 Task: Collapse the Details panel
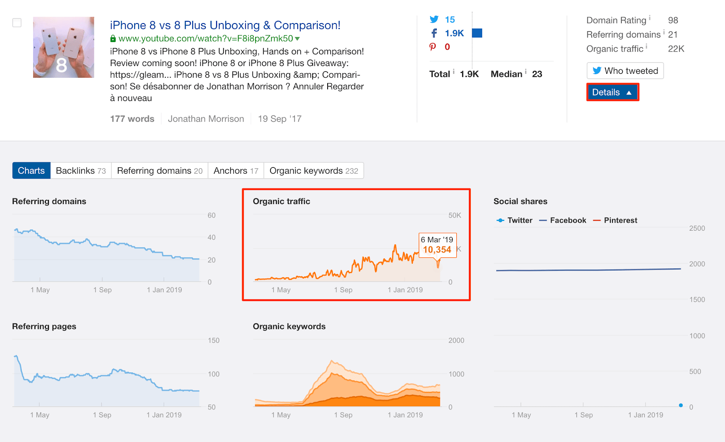coord(612,92)
